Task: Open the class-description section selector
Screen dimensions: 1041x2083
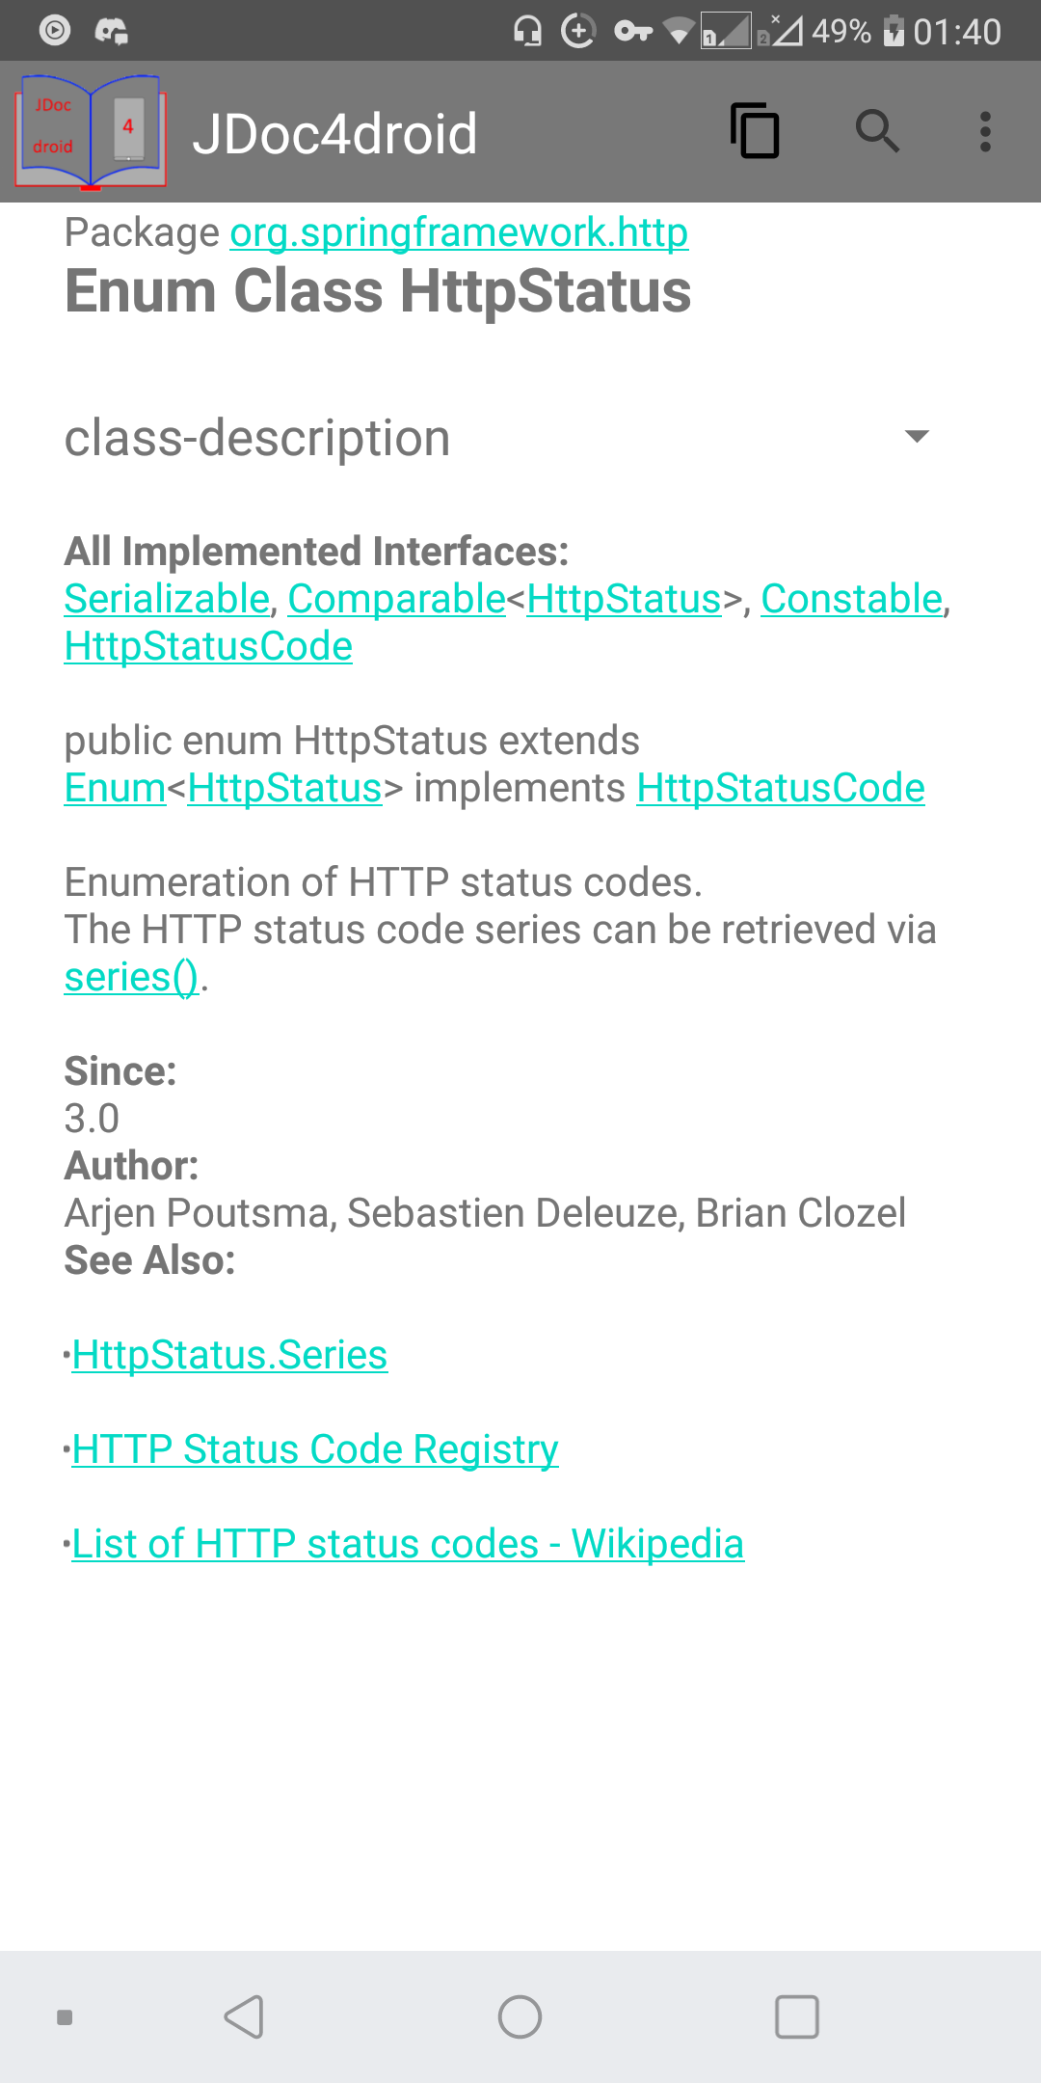Action: click(x=497, y=437)
